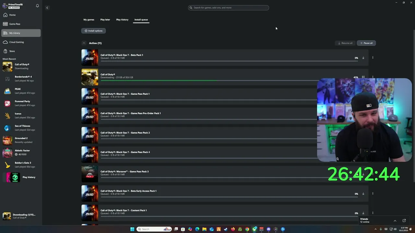Show hidden system tray icons
415x233 pixels.
pyautogui.click(x=375, y=229)
